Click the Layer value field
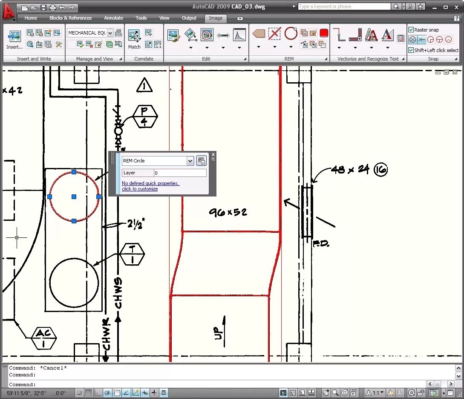The width and height of the screenshot is (464, 399). [180, 173]
